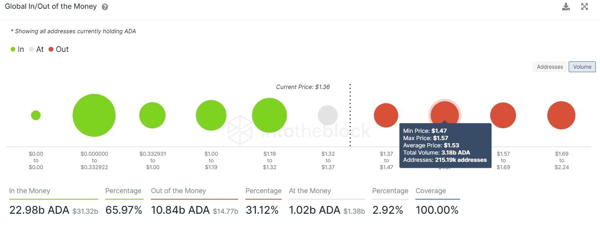Select the red bubble for $1.69 to $2.24

(x=561, y=115)
